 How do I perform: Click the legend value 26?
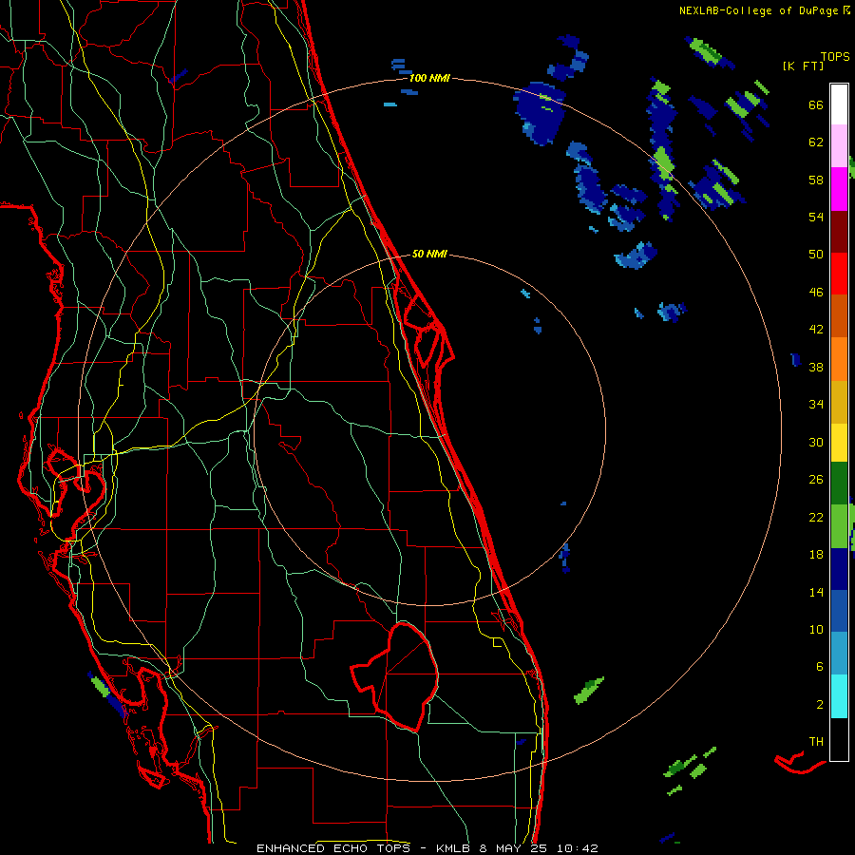tap(816, 480)
